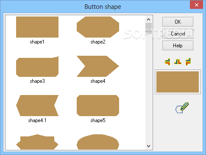This screenshot has height=155, width=206.
Task: Select the ellipse shape at bottom
Action: click(98, 142)
